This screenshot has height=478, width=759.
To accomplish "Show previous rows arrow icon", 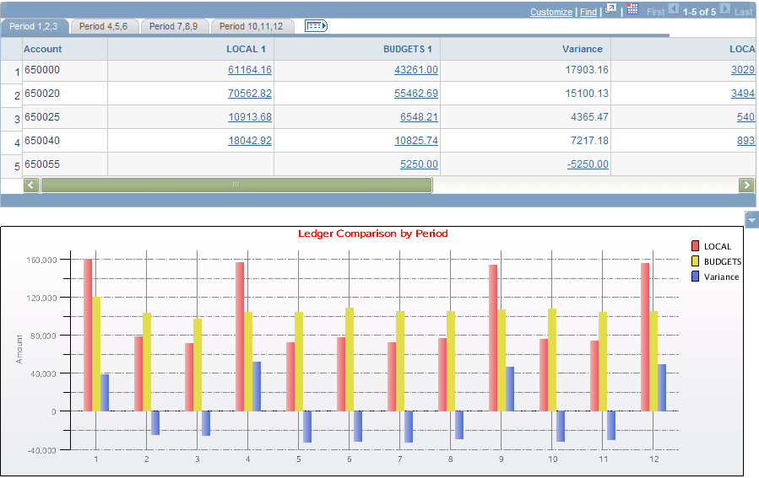I will 674,8.
